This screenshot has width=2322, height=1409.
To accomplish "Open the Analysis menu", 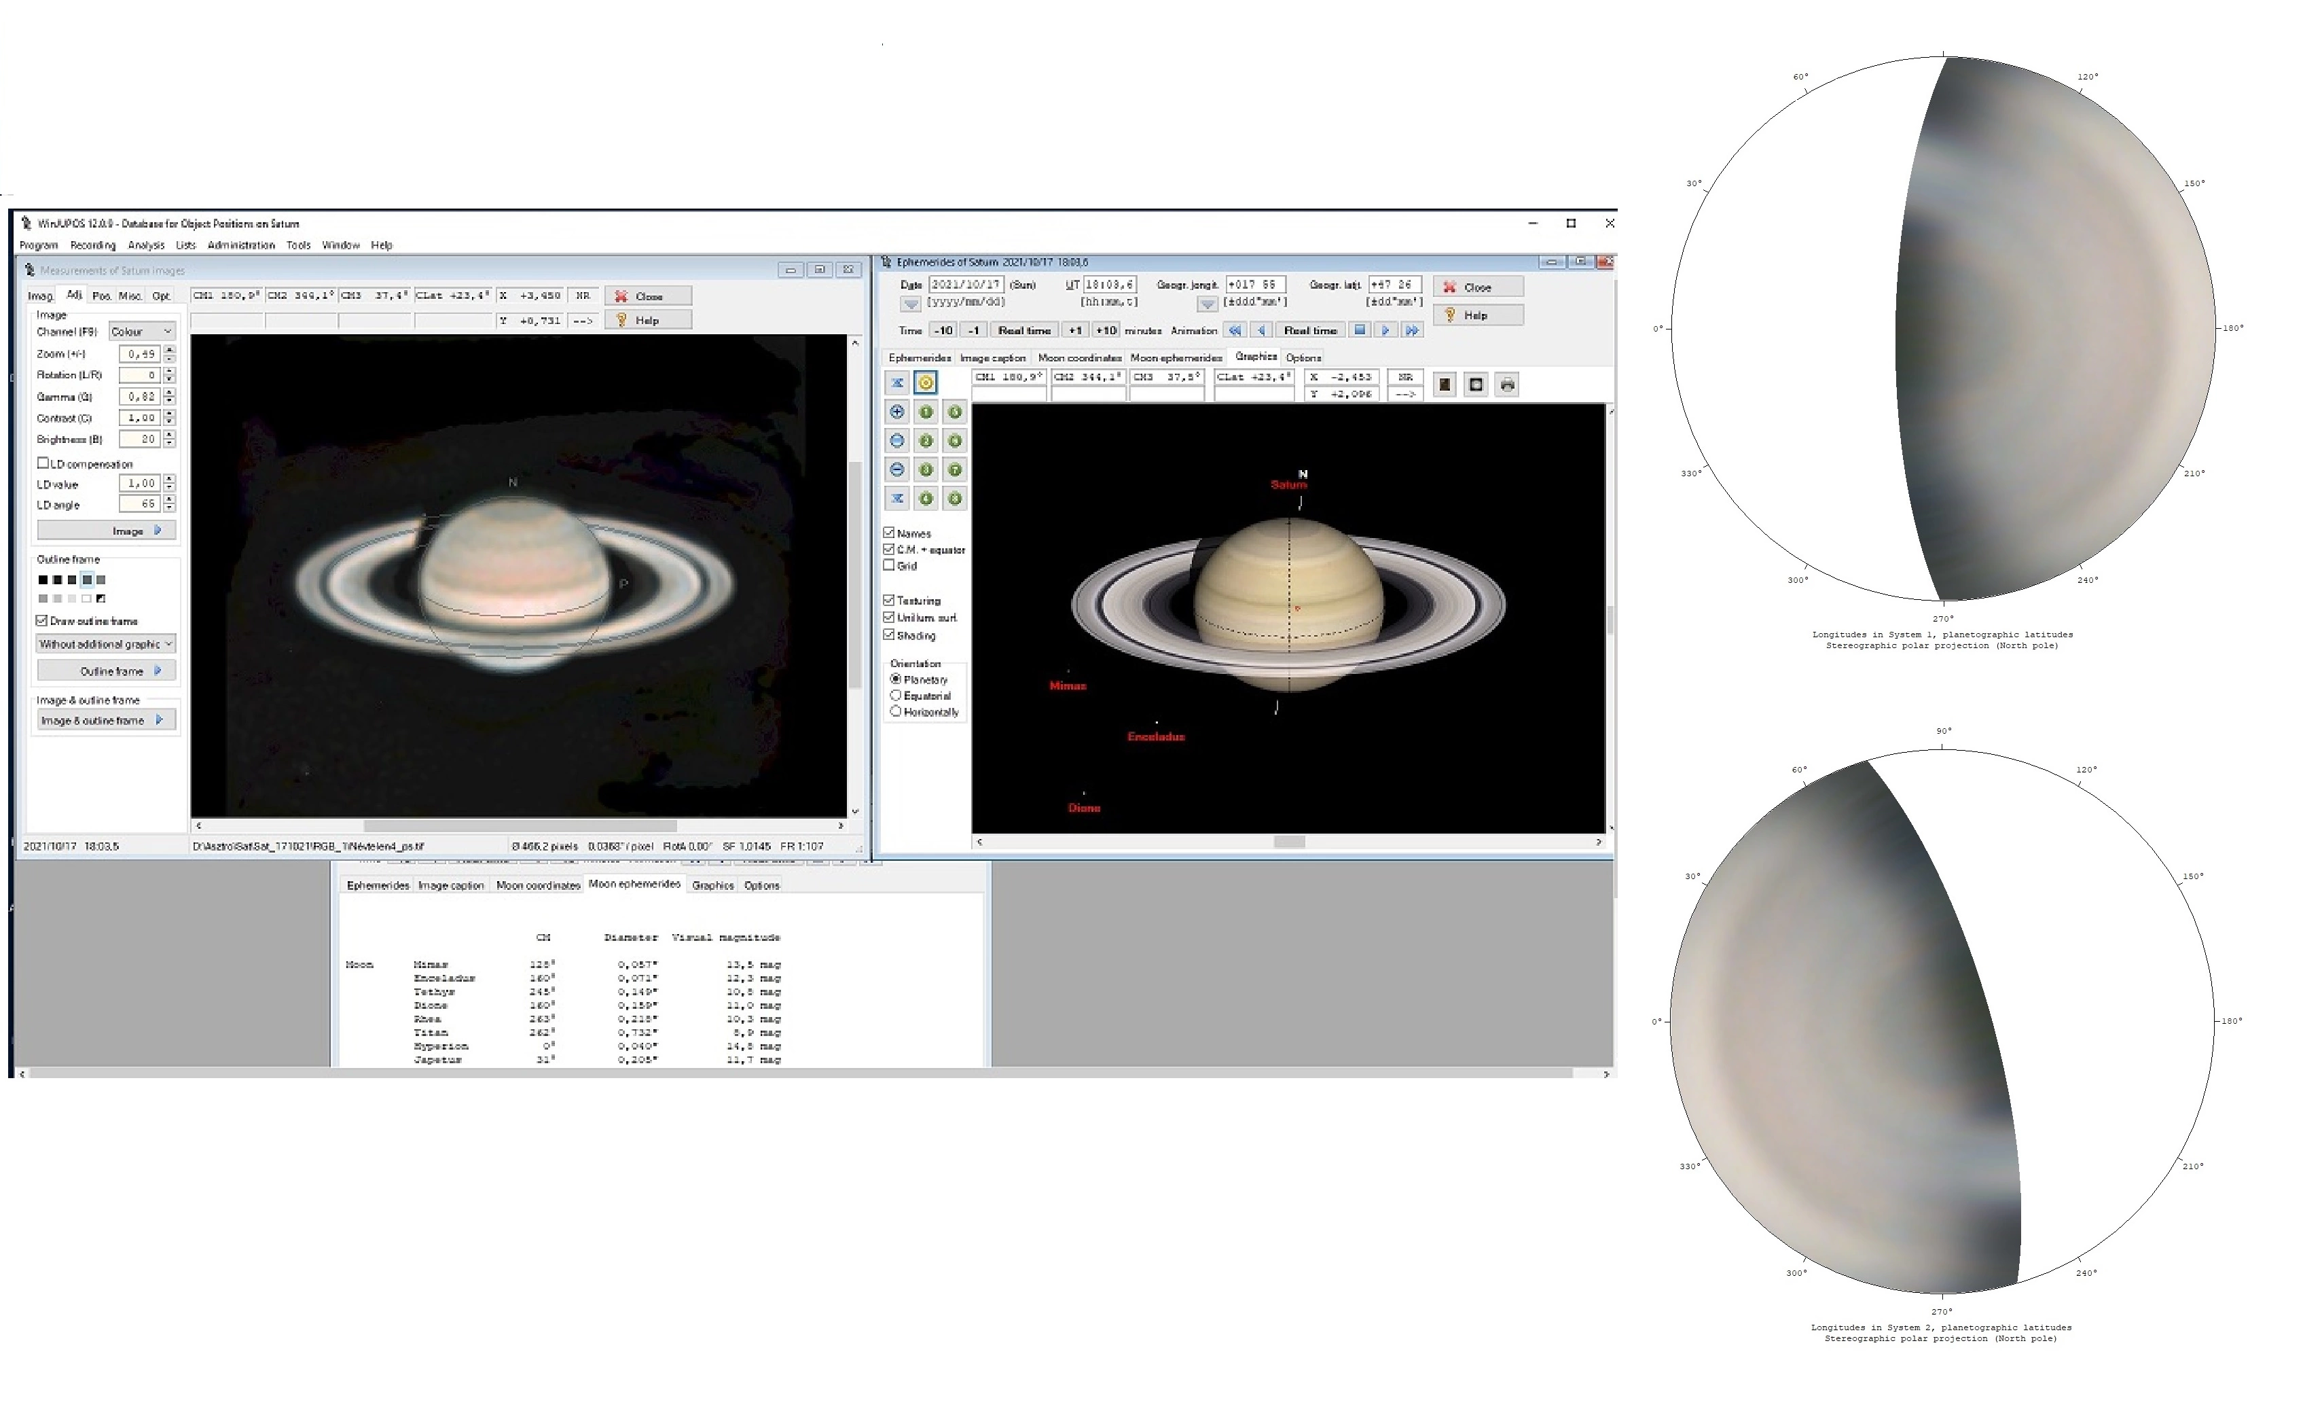I will (x=146, y=245).
